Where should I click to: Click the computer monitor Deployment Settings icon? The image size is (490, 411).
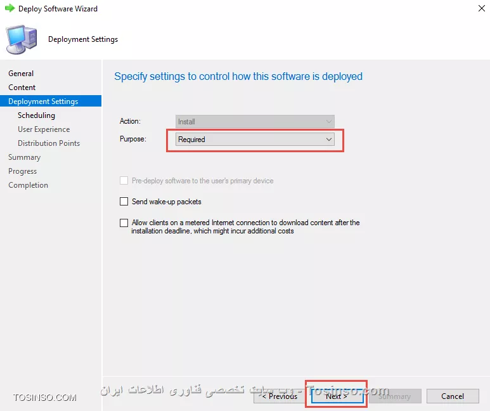[22, 40]
